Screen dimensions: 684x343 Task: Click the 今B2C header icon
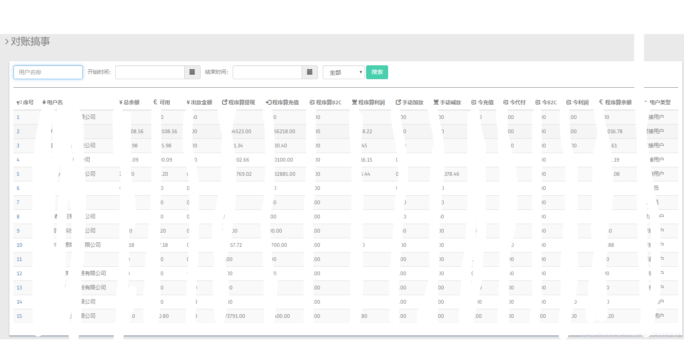538,102
